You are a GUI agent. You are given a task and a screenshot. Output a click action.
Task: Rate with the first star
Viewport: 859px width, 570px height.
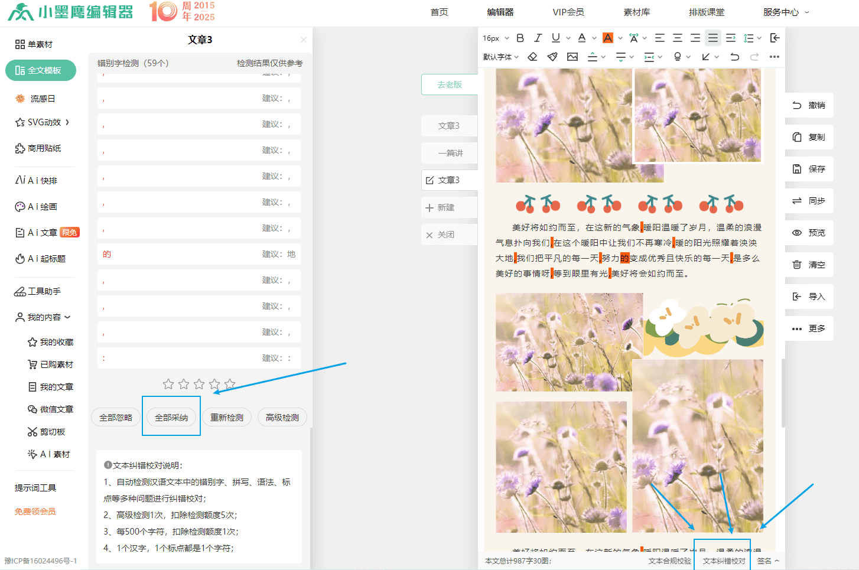(168, 385)
